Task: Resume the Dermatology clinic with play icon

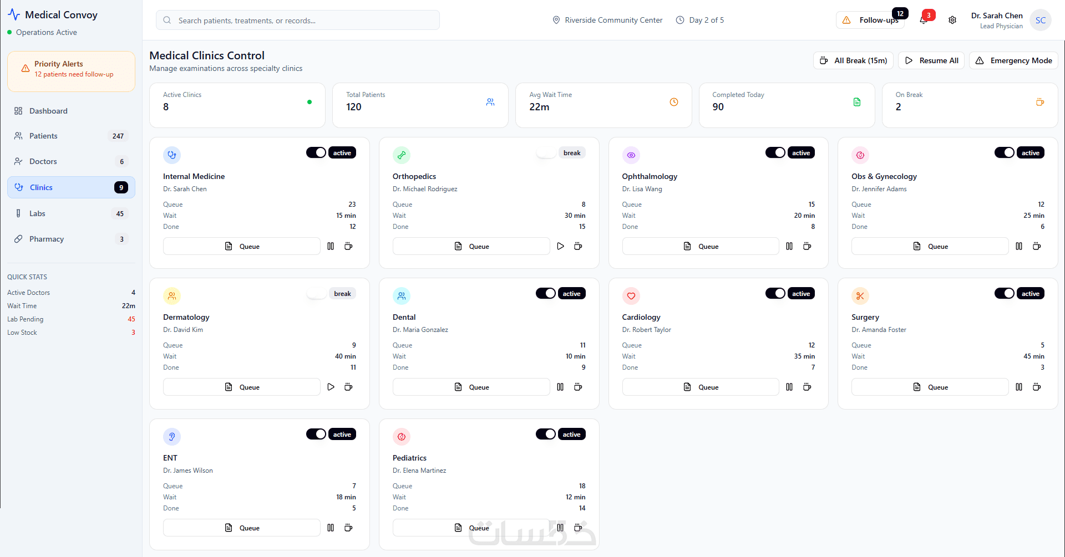Action: click(331, 387)
